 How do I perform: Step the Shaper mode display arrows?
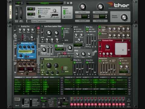65,49
